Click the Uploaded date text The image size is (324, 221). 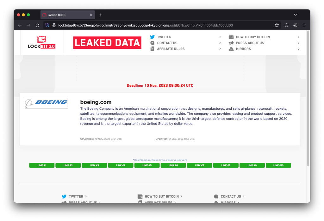tap(101, 139)
